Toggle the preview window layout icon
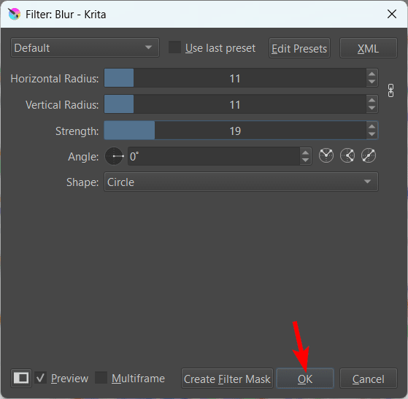 21,378
